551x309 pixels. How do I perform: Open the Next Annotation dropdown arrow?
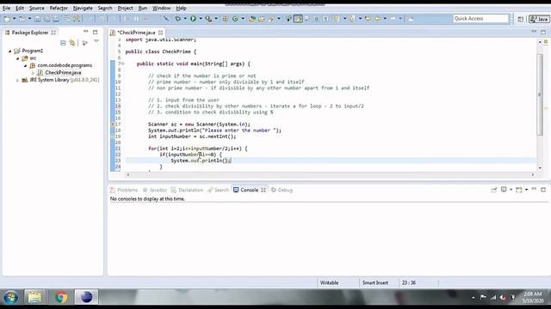point(344,19)
